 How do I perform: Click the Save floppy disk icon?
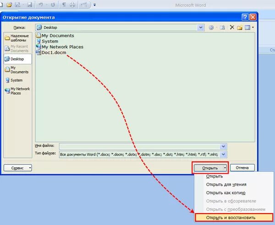(29, 5)
